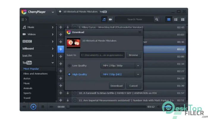
Task: Click plus icon of the 02:00 row
Action: 61,57
